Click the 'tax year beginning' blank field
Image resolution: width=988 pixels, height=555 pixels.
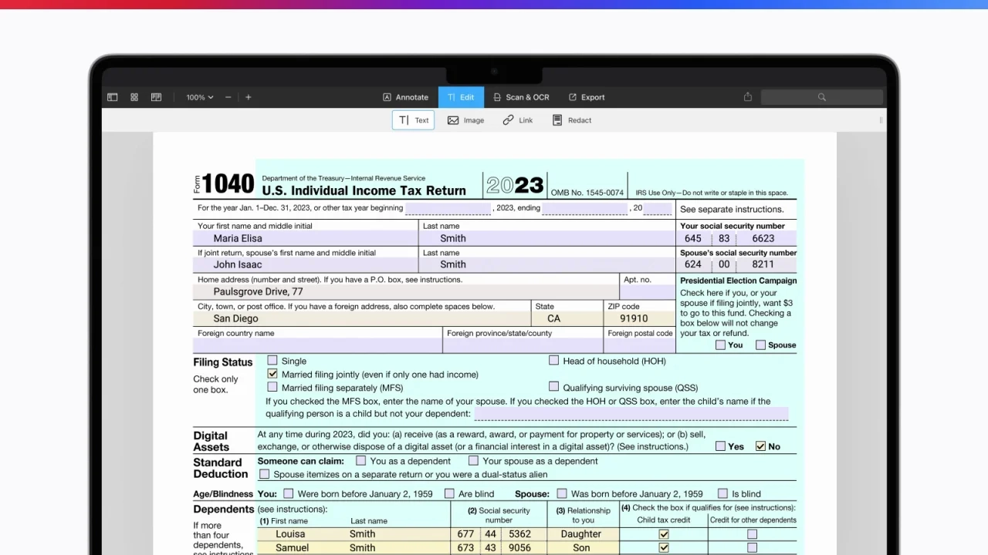click(x=448, y=208)
